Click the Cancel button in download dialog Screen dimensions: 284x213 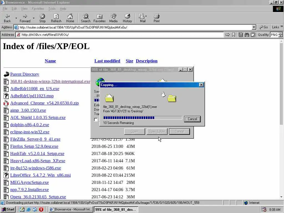coord(179,131)
